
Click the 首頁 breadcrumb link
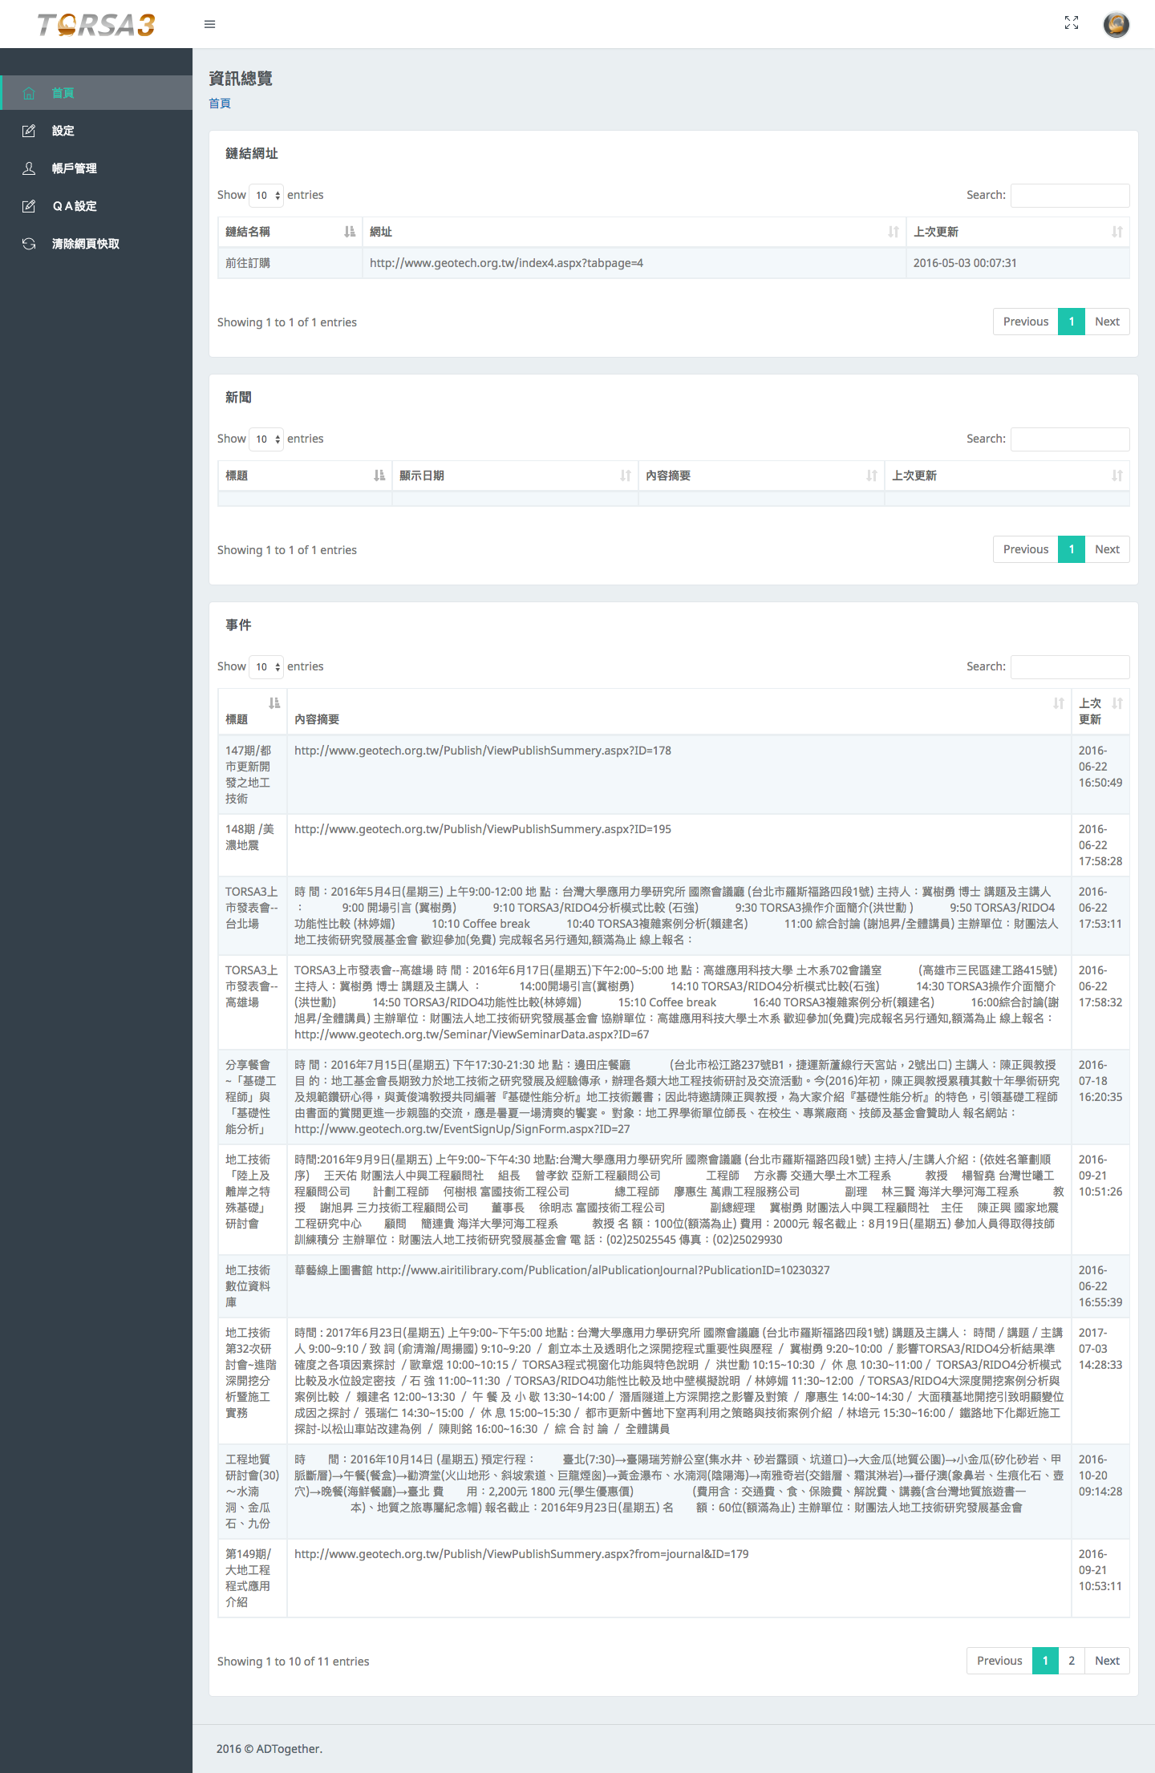(220, 103)
